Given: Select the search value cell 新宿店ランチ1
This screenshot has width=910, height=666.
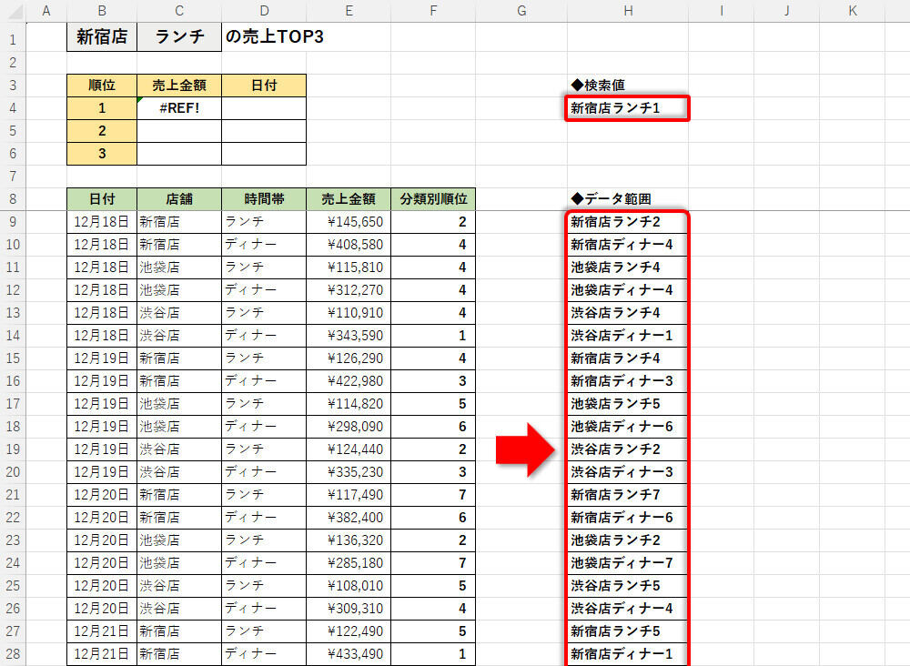Looking at the screenshot, I should (628, 108).
